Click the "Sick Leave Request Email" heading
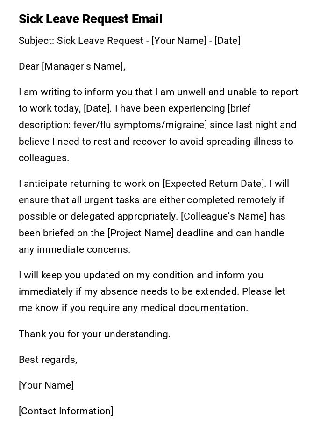Screen dimensions: 327x440 click(x=91, y=19)
